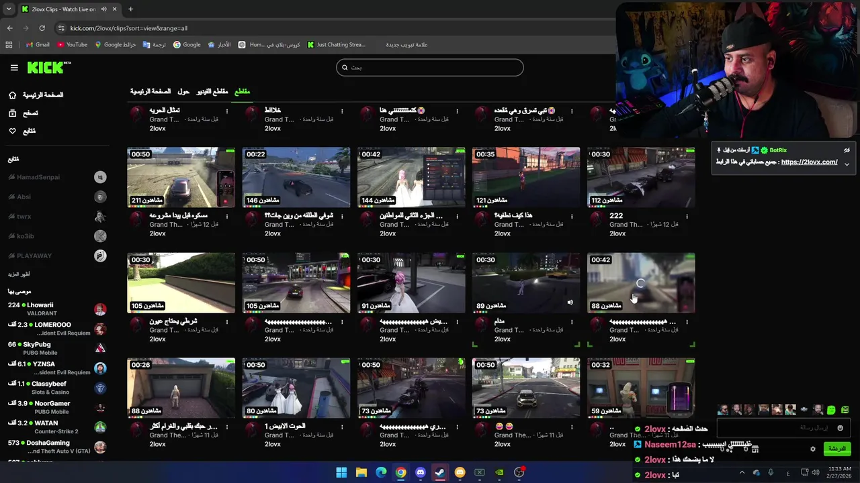This screenshot has width=860, height=483.
Task: Open the SkyPubg recommended channel
Action: tap(57, 348)
